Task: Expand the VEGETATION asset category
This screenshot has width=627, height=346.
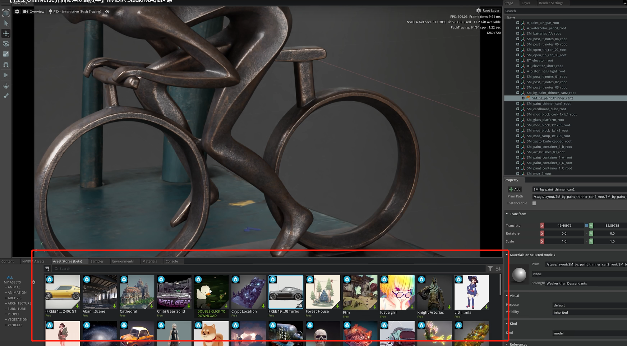Action: click(16, 320)
